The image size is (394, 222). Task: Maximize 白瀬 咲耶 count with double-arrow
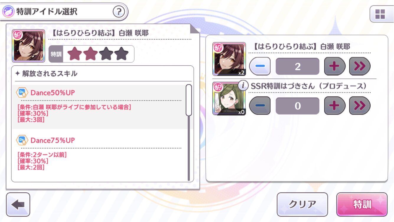coord(359,66)
